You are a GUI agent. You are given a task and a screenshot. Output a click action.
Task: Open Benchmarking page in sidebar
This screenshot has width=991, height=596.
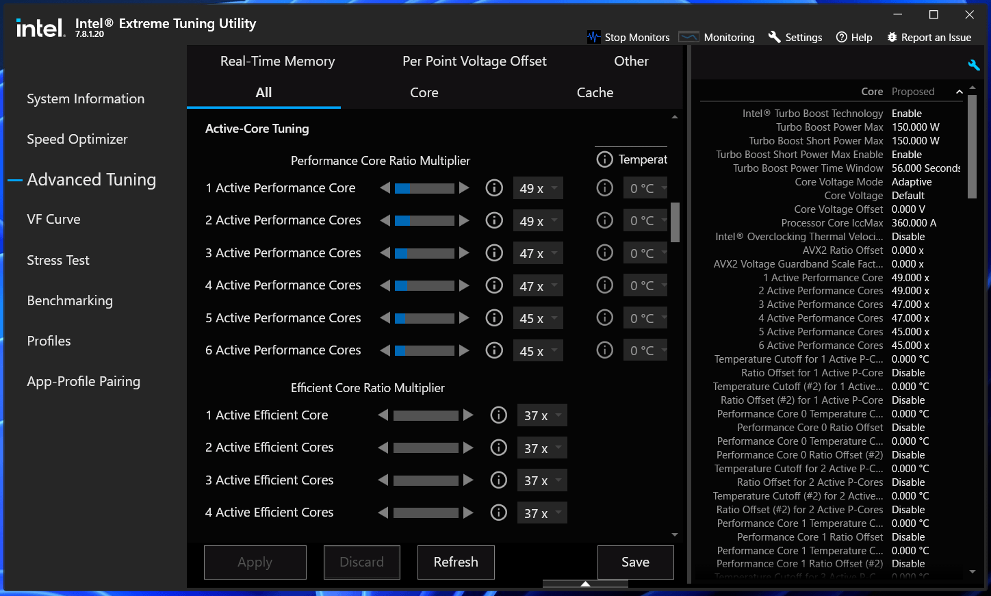coord(70,300)
